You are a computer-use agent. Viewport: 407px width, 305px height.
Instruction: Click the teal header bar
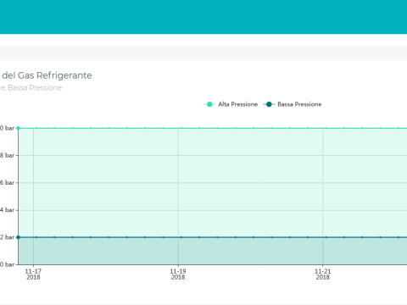pyautogui.click(x=203, y=17)
